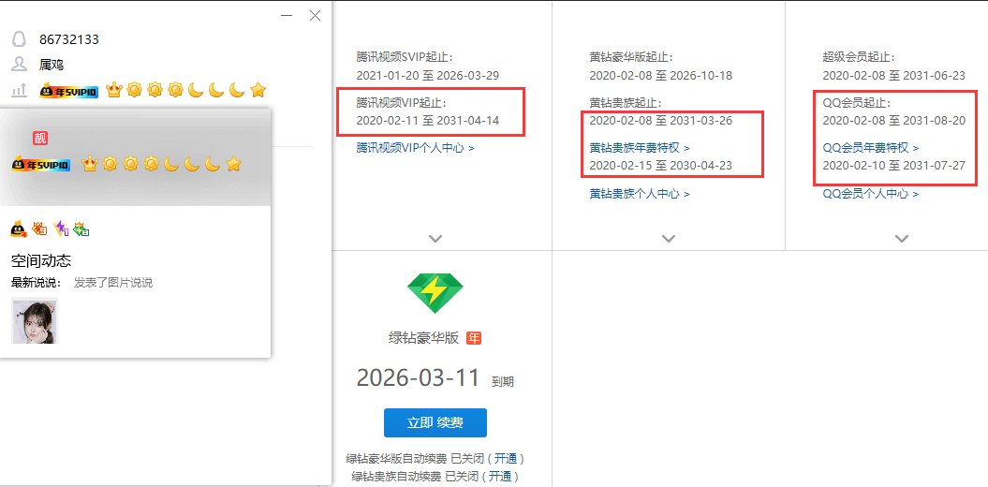Image resolution: width=988 pixels, height=487 pixels.
Task: Click the crown icon on the gray hover card
Action: coord(90,164)
